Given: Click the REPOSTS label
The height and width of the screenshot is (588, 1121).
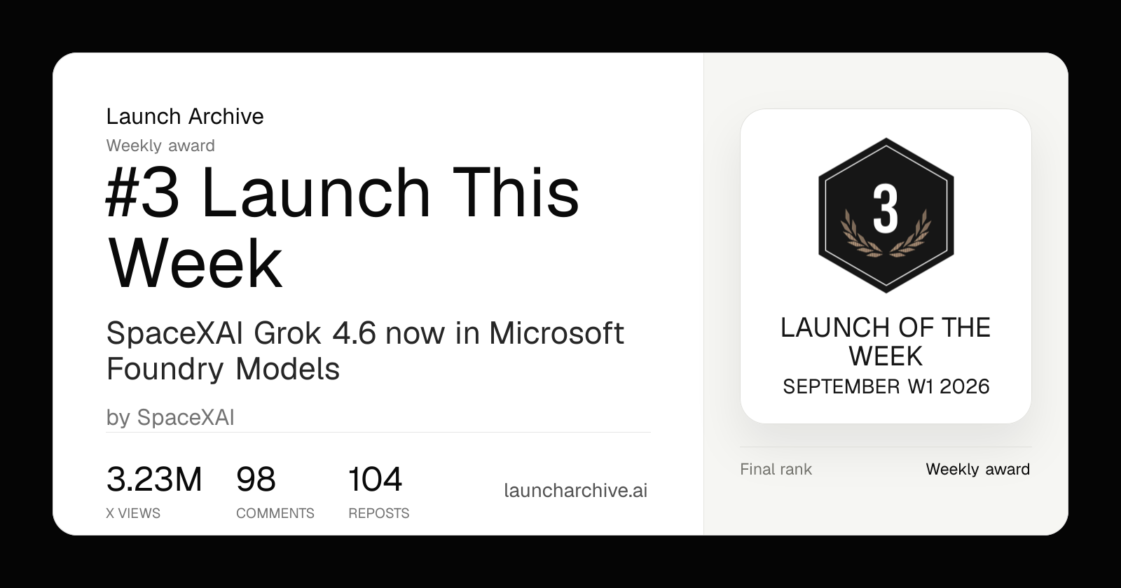Looking at the screenshot, I should [x=378, y=513].
